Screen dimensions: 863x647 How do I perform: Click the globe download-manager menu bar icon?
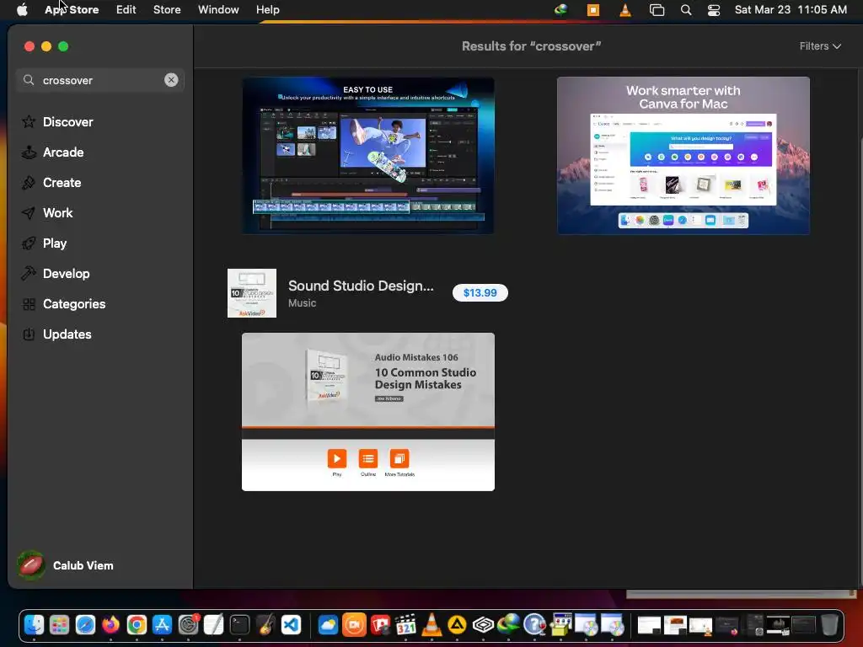(560, 9)
